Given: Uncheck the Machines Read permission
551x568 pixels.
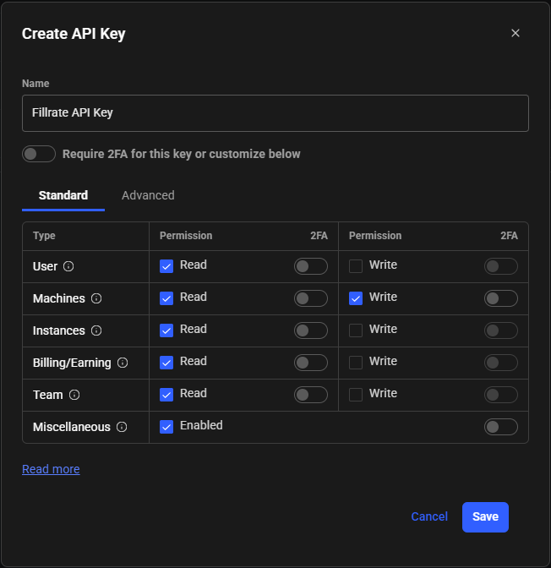Looking at the screenshot, I should click(166, 298).
